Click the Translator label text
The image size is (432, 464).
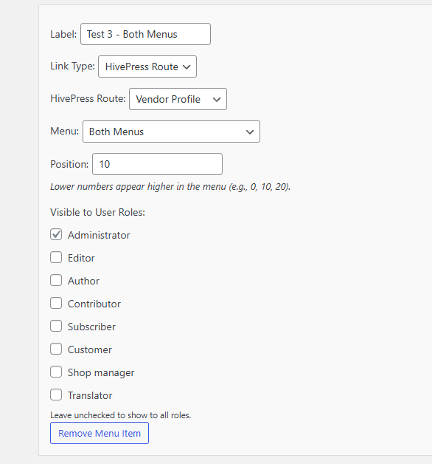(x=90, y=395)
